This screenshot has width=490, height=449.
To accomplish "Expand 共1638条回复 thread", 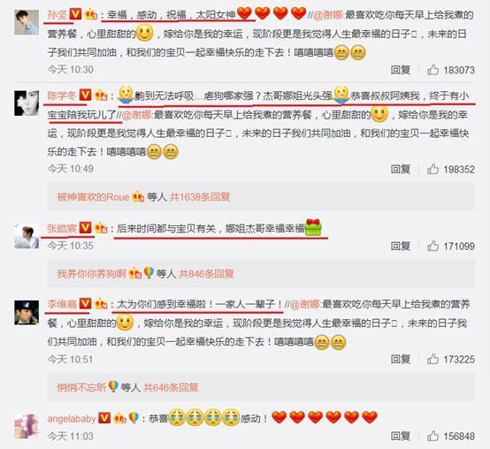I will click(200, 197).
